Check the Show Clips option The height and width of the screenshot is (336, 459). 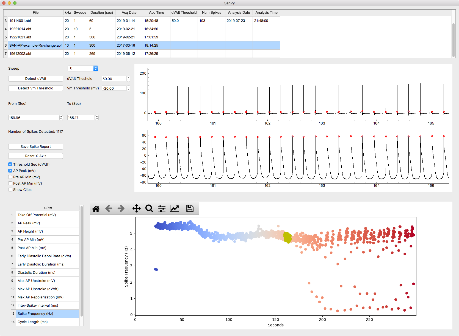click(x=10, y=190)
